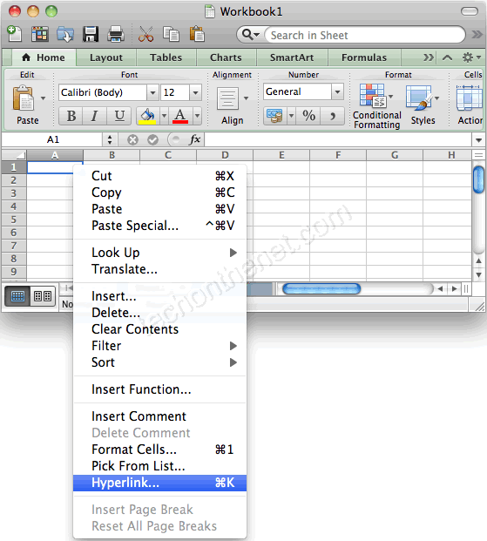The width and height of the screenshot is (487, 541).
Task: Open the Look Up submenu
Action: 159,253
